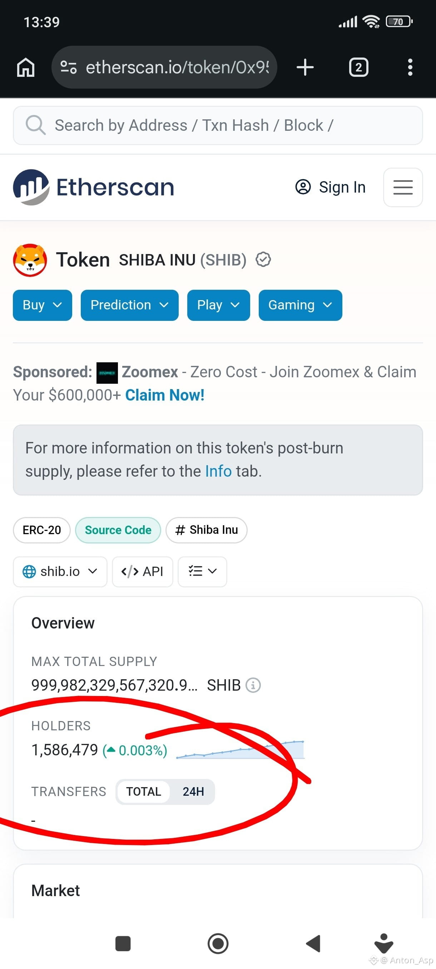Screen dimensions: 436x969
Task: Expand the Buy dropdown
Action: (x=43, y=305)
